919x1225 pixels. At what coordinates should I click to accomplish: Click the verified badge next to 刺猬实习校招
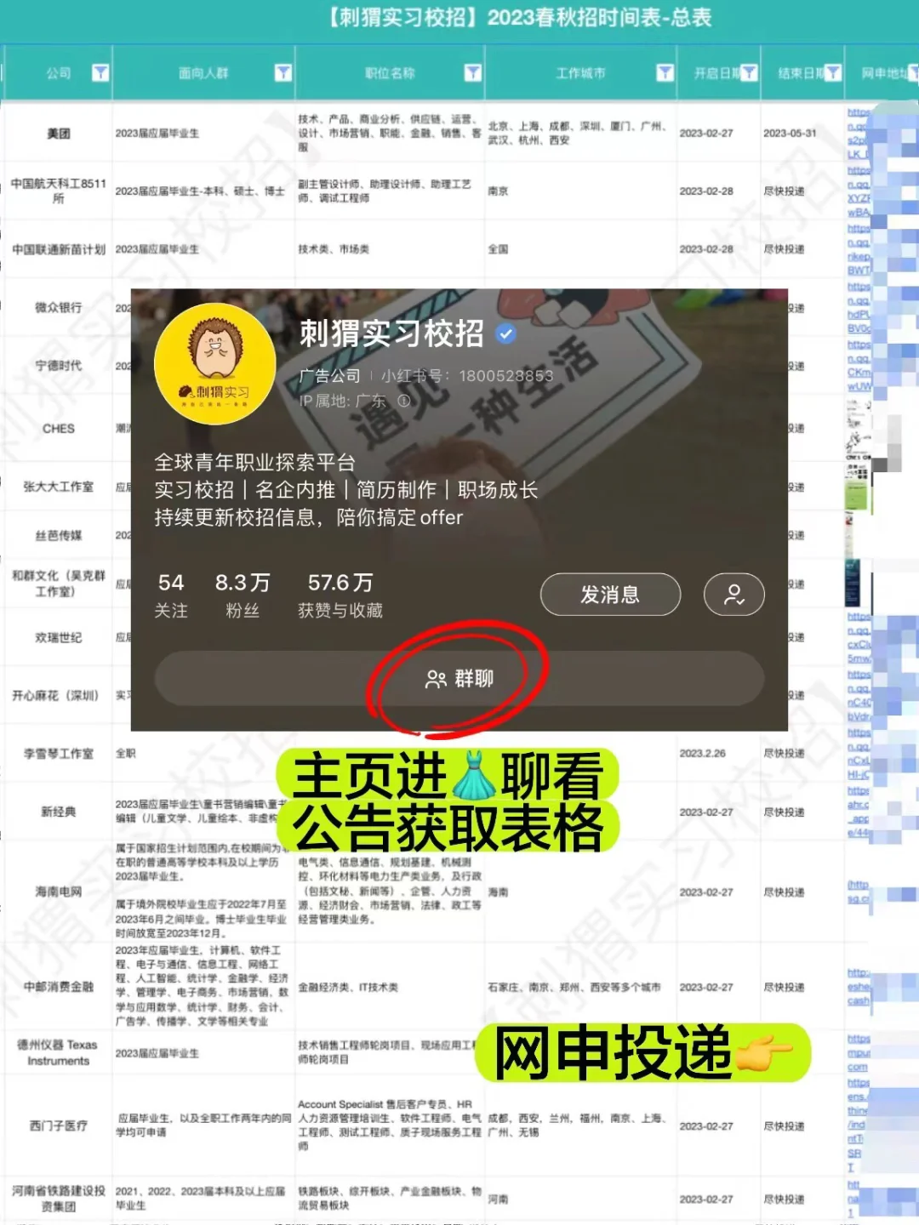(507, 334)
